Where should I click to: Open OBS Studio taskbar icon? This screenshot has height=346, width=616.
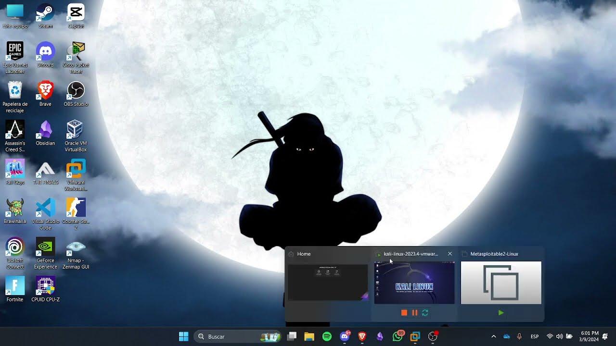point(433,336)
